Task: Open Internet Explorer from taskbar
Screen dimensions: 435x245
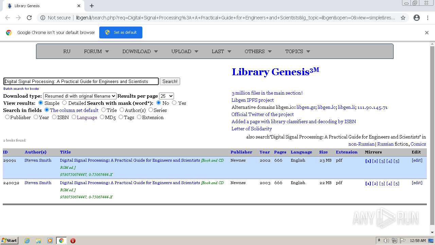Action: 27,241
